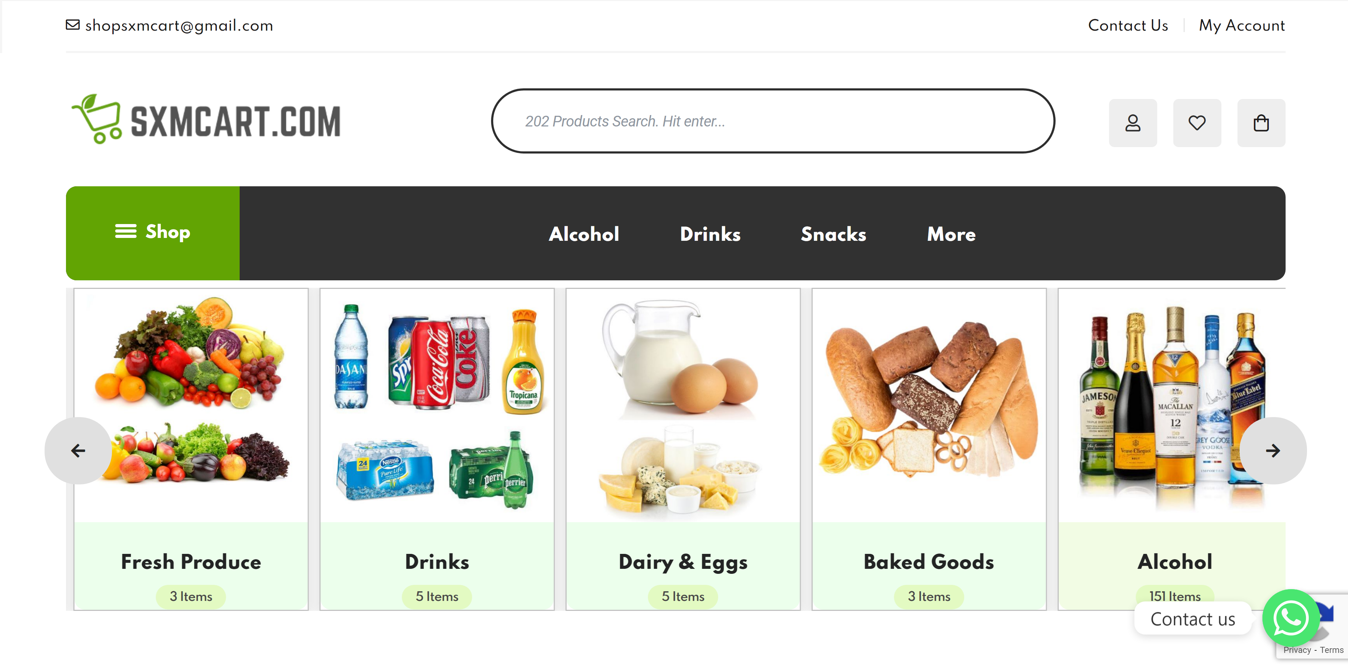Click the envelope email icon
The width and height of the screenshot is (1348, 670).
(x=73, y=25)
